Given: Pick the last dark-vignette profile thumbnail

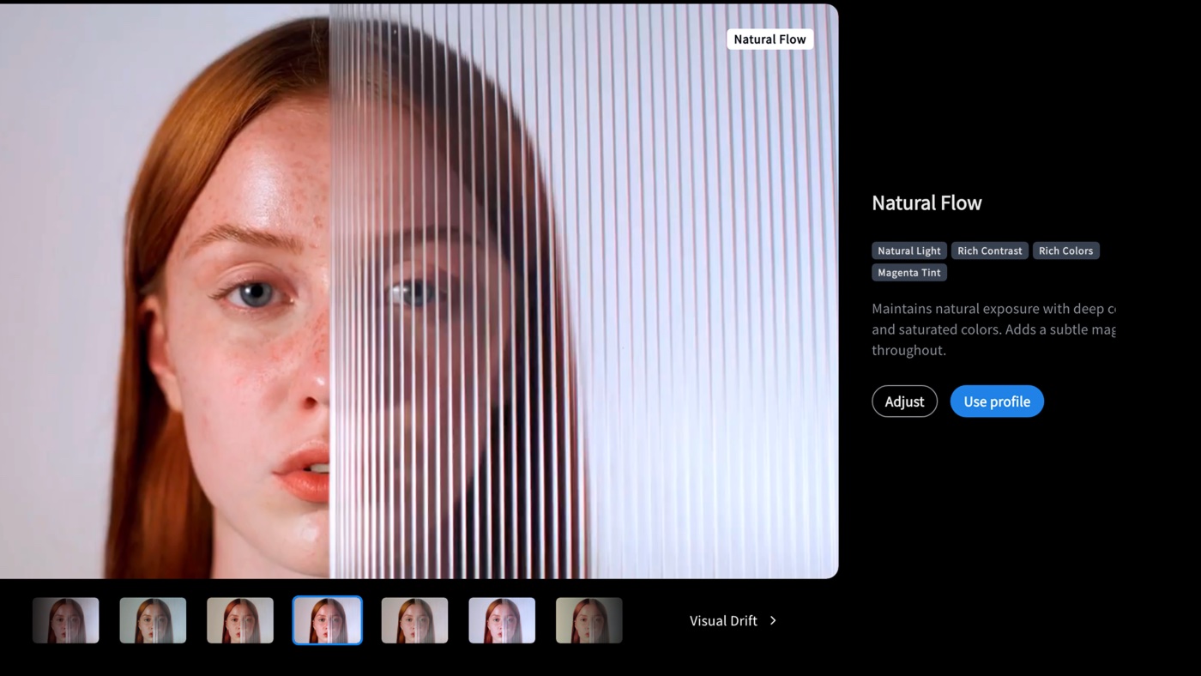Looking at the screenshot, I should coord(589,620).
